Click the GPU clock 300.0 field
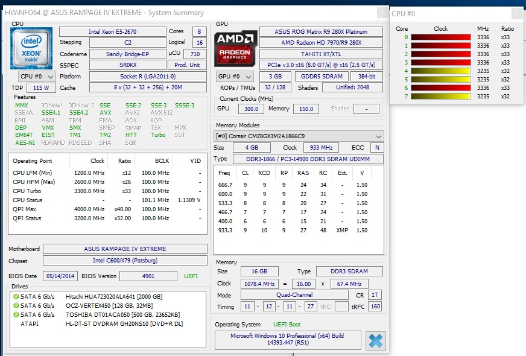 coord(252,109)
